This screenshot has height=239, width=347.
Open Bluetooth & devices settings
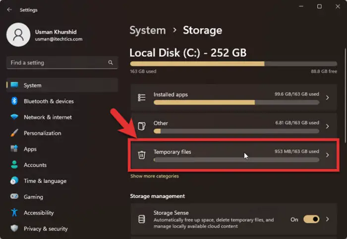(x=62, y=101)
